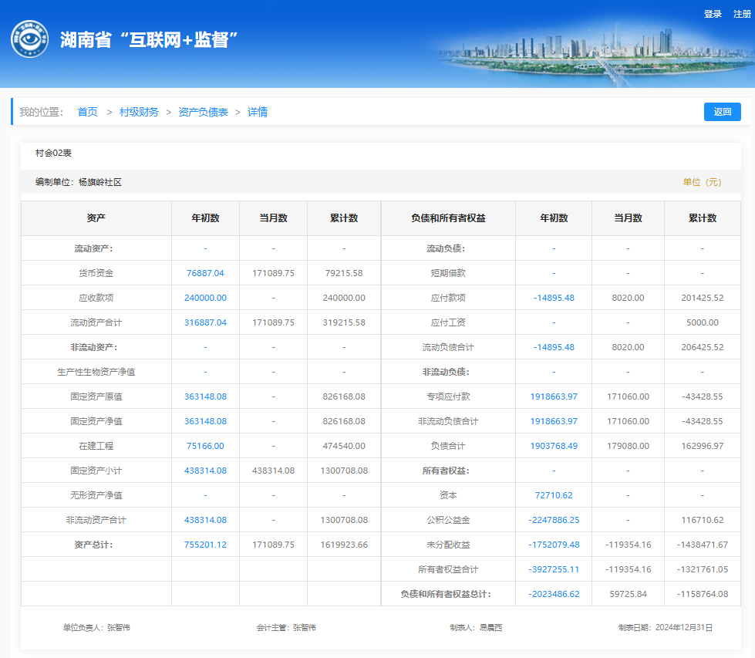Viewport: 755px width, 658px height.
Task: Click the 无形资产净值 row label
Action: (x=96, y=495)
